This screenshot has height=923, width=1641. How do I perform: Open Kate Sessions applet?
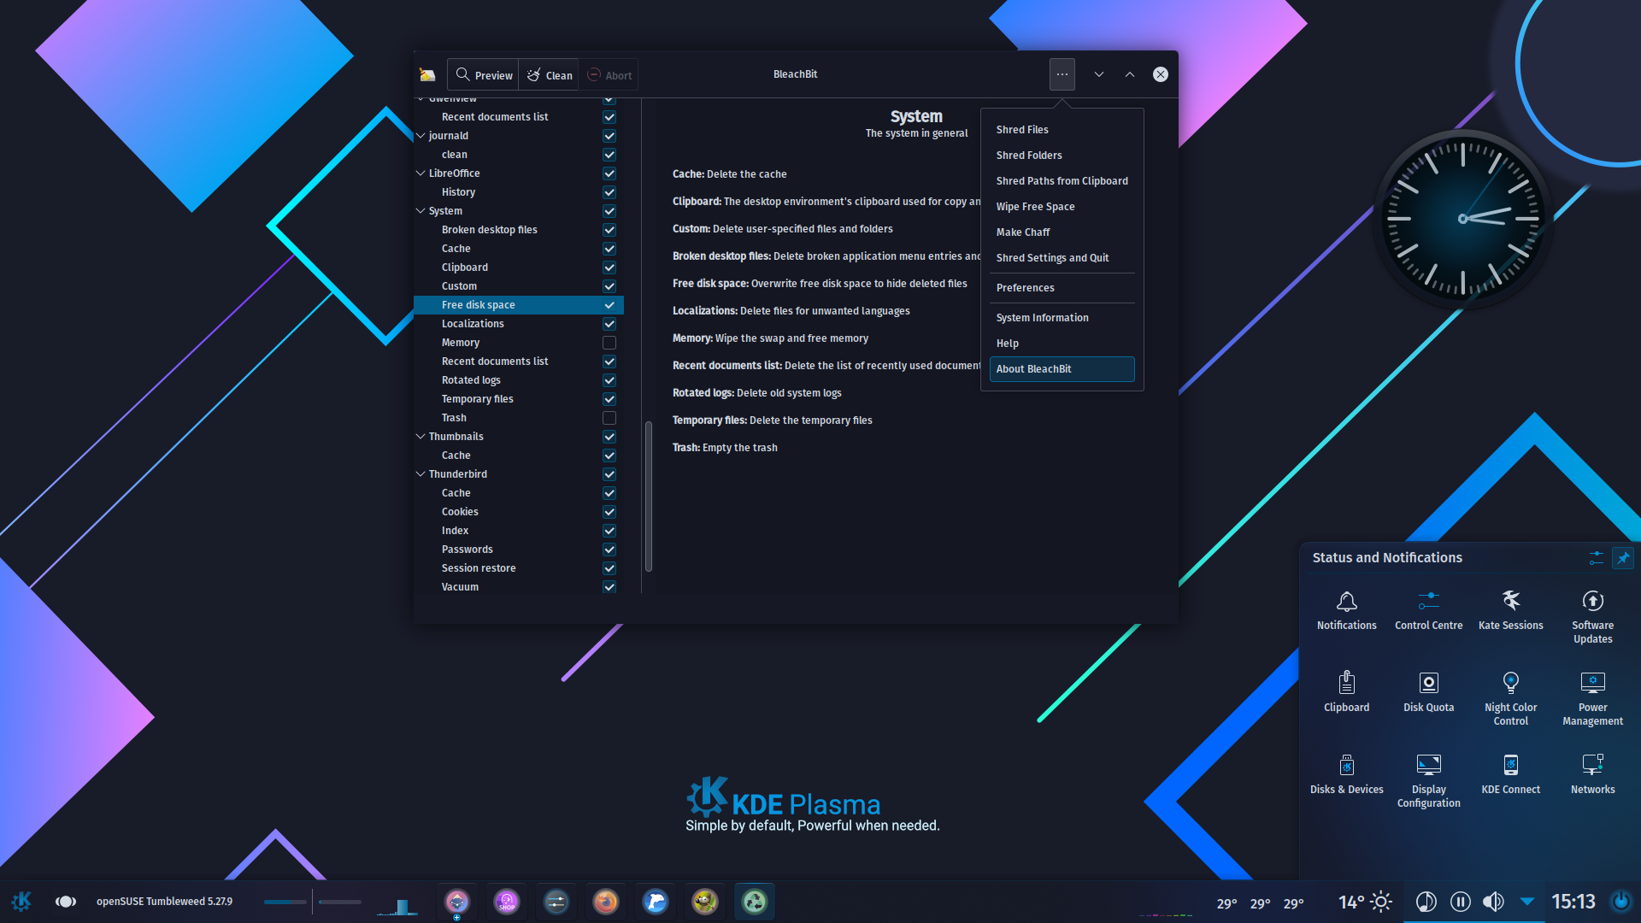point(1510,611)
